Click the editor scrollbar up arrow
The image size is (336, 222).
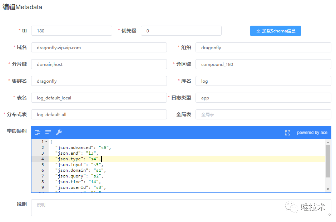pyautogui.click(x=328, y=142)
